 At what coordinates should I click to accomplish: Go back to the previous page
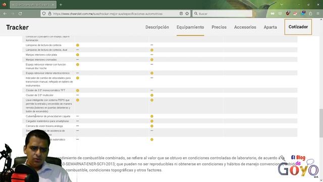[x=5, y=14]
